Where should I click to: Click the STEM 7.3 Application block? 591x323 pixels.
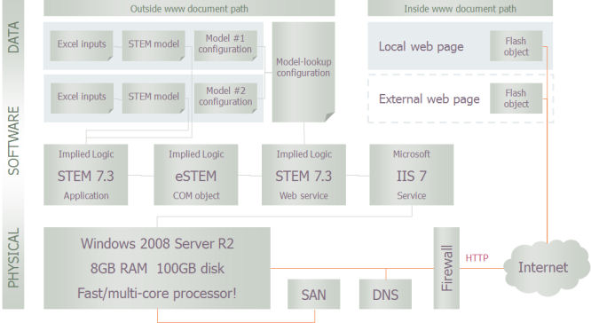86,175
